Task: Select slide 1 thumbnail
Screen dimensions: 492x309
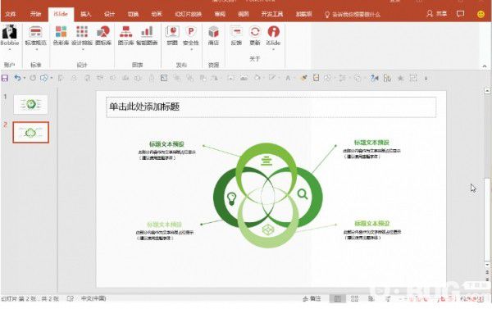Action: point(31,104)
